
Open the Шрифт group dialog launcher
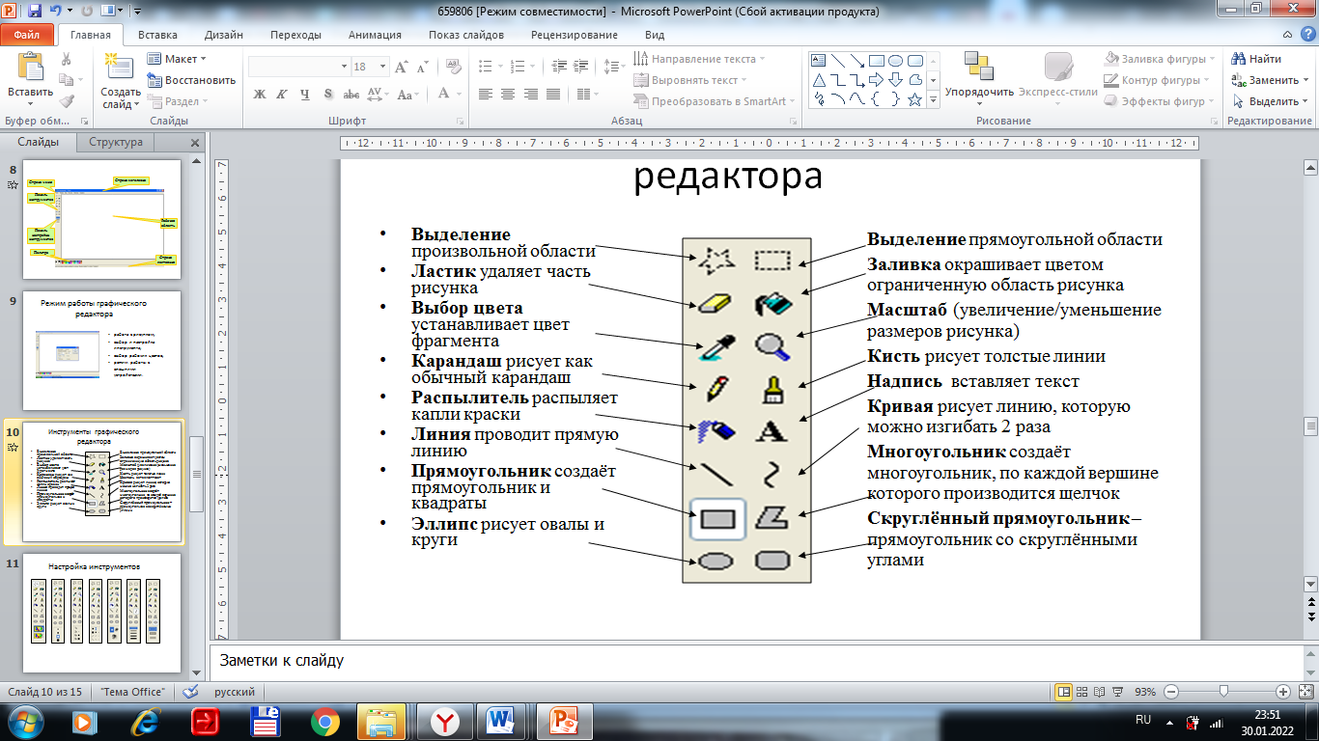461,122
